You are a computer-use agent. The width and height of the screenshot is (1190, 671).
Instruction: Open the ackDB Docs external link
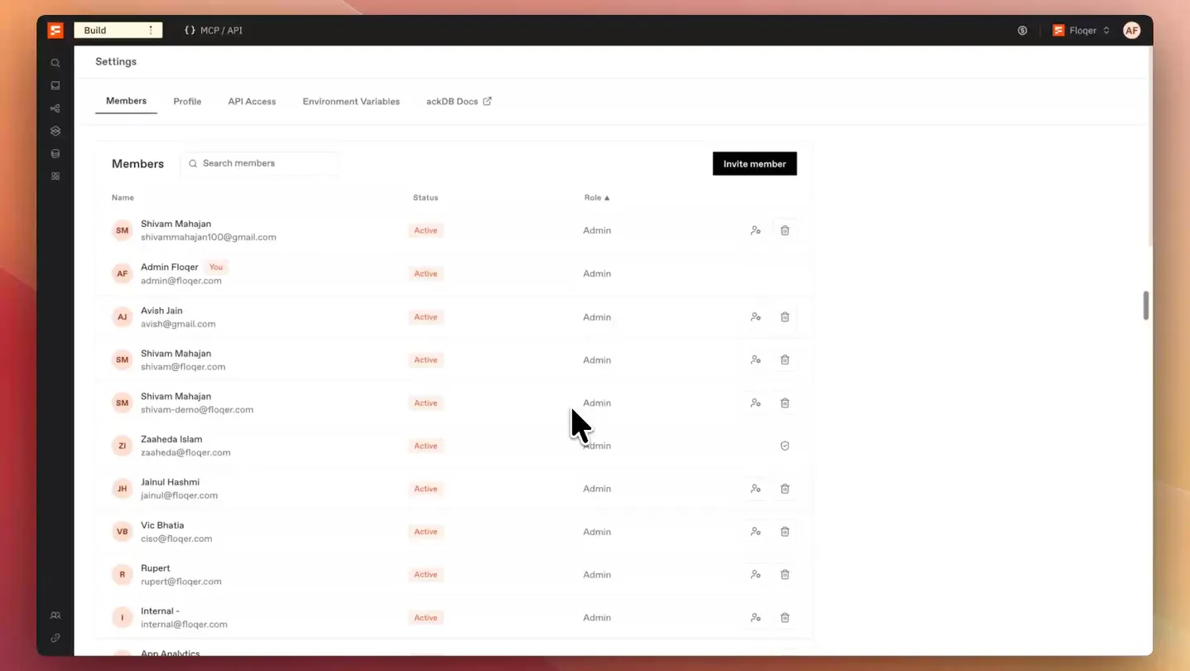[x=459, y=102]
